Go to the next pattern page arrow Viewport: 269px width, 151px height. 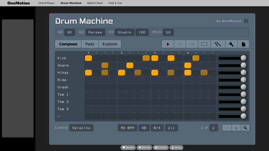(236, 128)
